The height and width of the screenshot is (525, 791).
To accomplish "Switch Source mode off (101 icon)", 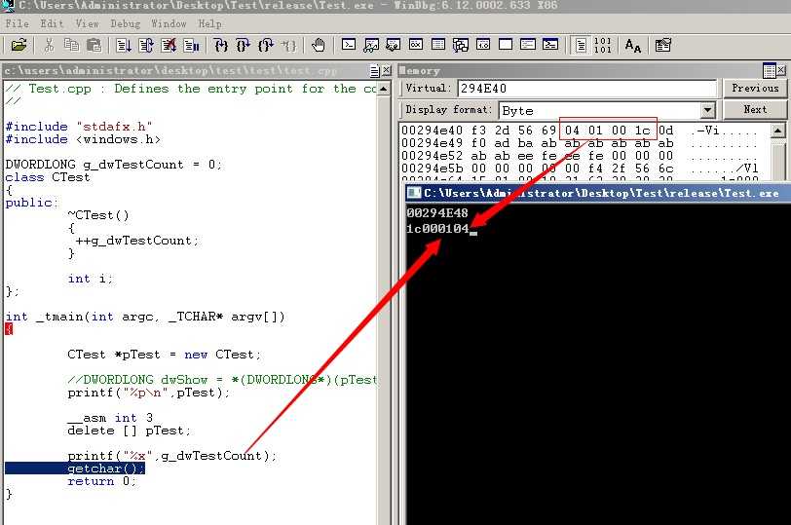I will click(603, 46).
